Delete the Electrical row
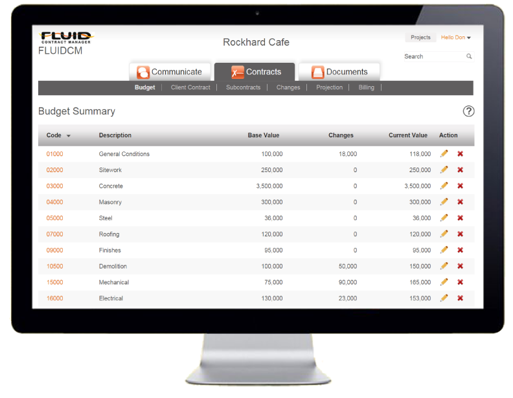This screenshot has height=398, width=513. pyautogui.click(x=460, y=298)
